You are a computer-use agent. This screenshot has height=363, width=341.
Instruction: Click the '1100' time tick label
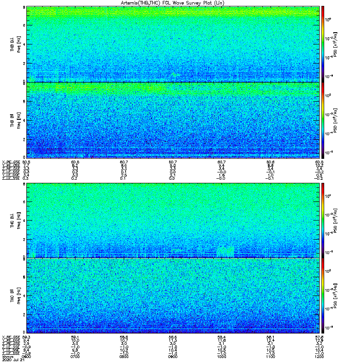tap(271, 357)
